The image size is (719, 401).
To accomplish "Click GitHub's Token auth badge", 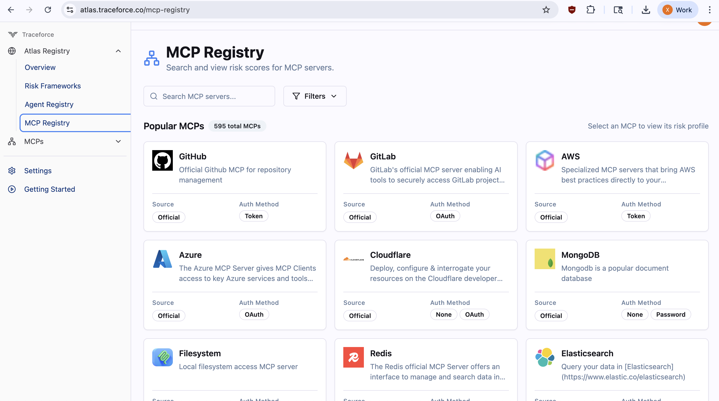I will [x=254, y=216].
